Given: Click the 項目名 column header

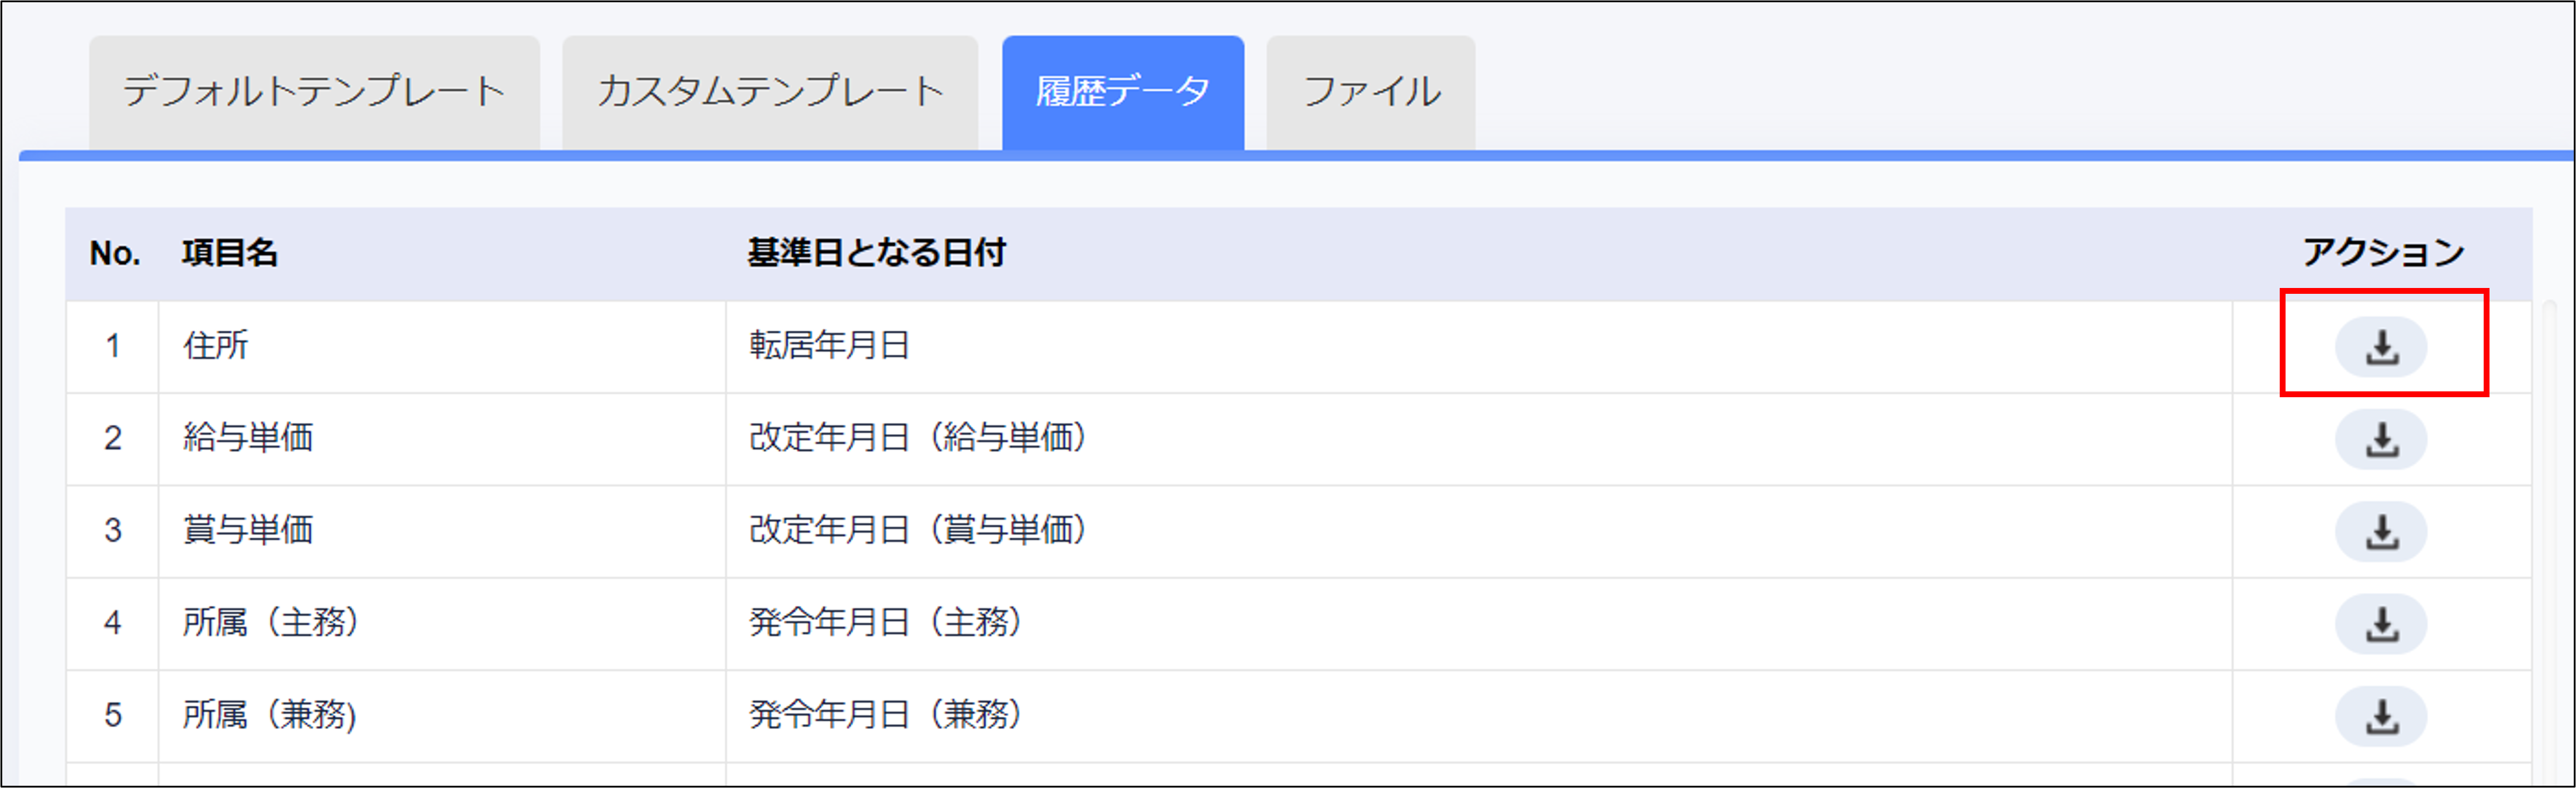Looking at the screenshot, I should [x=230, y=253].
